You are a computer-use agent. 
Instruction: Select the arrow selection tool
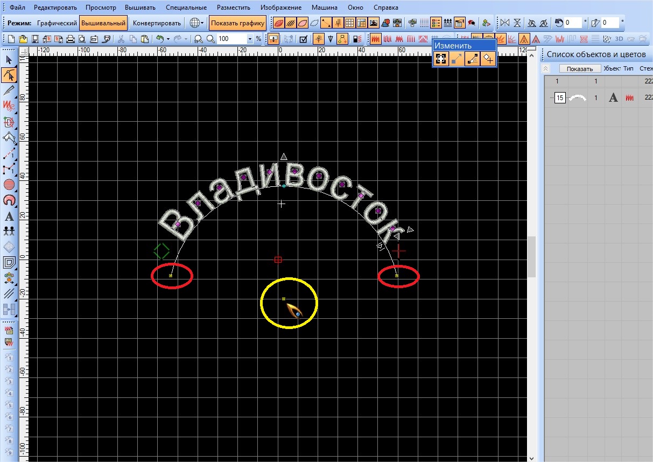point(9,60)
